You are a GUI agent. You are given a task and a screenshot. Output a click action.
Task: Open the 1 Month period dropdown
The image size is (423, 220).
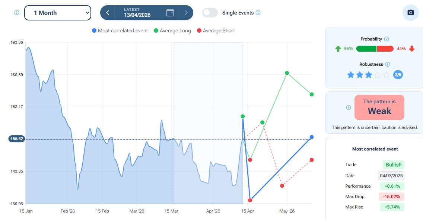click(x=58, y=13)
